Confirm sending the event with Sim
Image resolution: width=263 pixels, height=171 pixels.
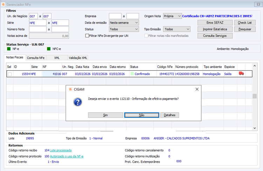106,115
